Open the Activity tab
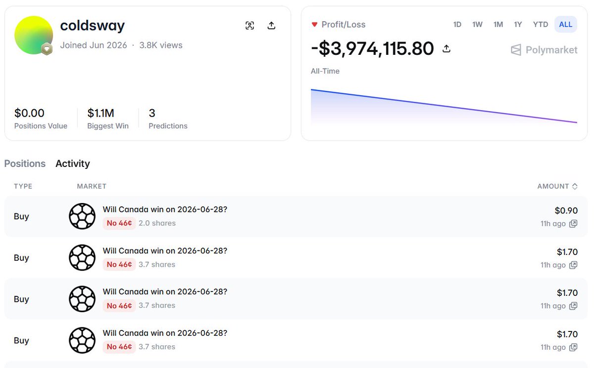This screenshot has height=368, width=594. (x=73, y=164)
